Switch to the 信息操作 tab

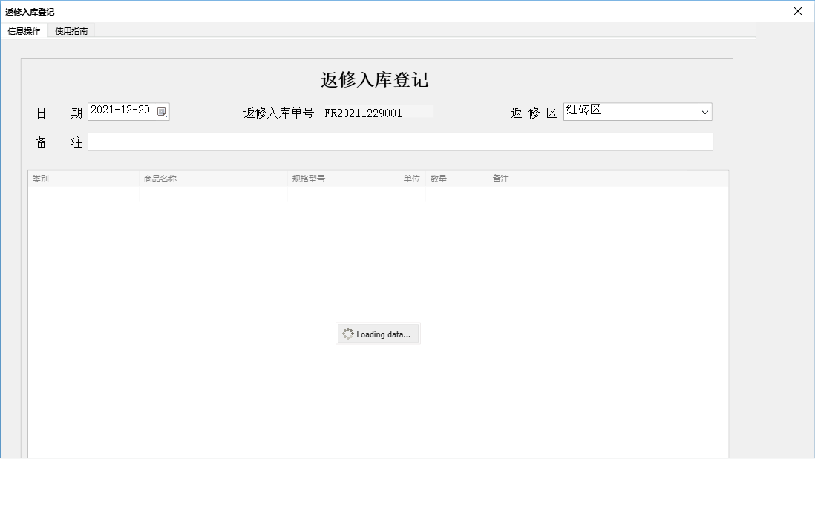tap(24, 30)
